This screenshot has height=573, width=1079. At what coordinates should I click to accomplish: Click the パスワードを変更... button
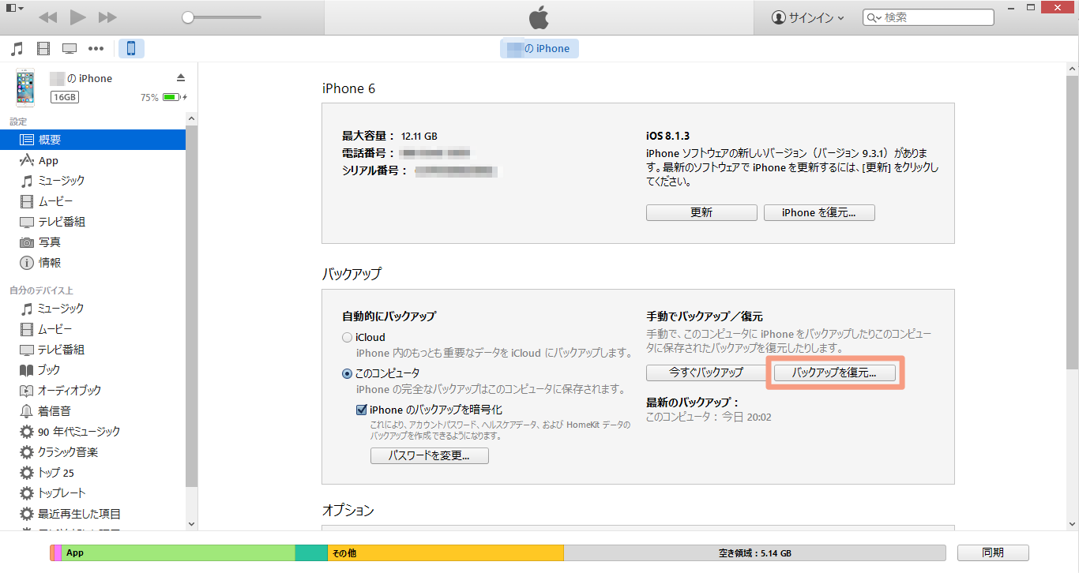coord(430,455)
